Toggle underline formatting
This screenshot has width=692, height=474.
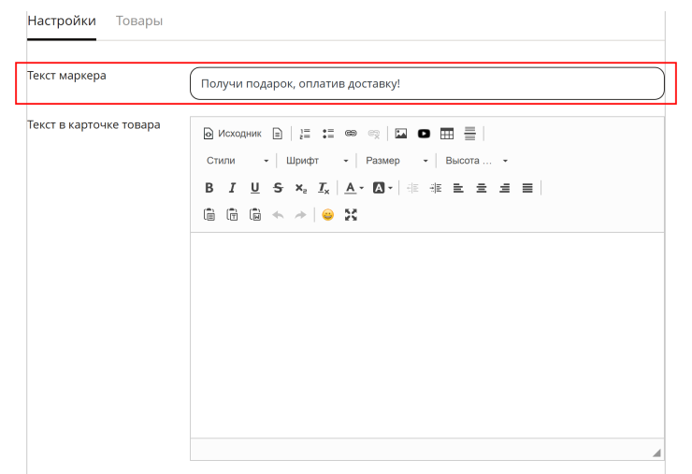tap(255, 188)
